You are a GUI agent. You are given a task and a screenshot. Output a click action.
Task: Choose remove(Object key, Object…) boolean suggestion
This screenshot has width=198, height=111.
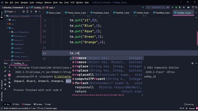click(107, 62)
